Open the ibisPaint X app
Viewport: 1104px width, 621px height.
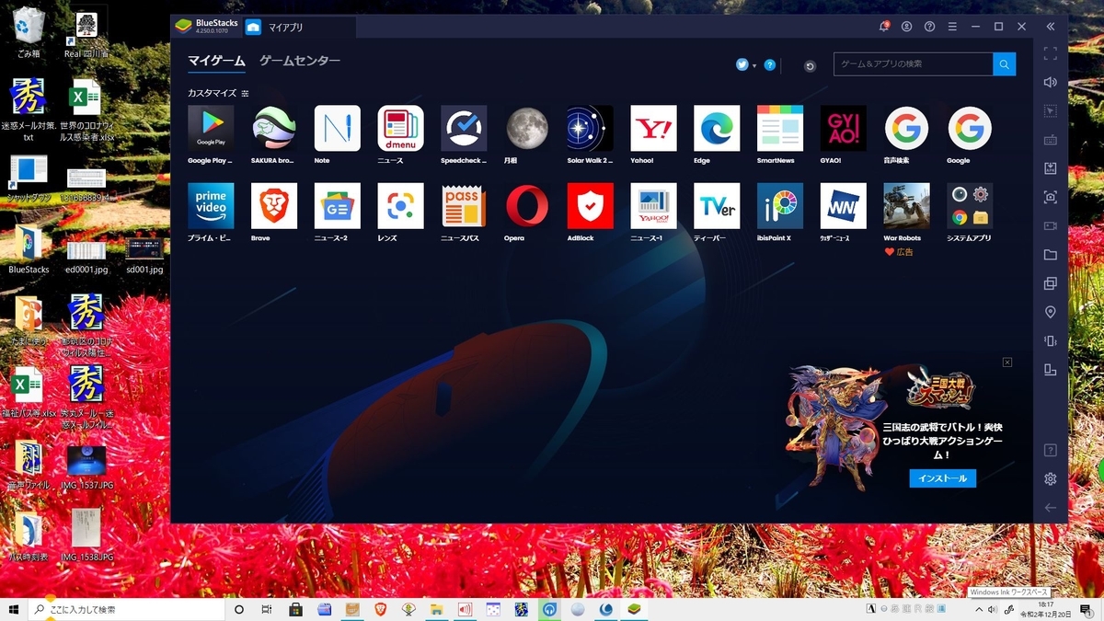[x=780, y=205]
